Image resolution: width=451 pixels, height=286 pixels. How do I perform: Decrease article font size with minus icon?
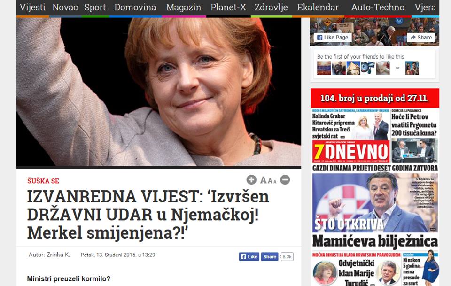tap(285, 180)
